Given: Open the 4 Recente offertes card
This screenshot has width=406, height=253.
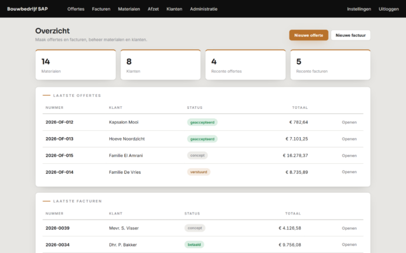Looking at the screenshot, I should tap(246, 65).
